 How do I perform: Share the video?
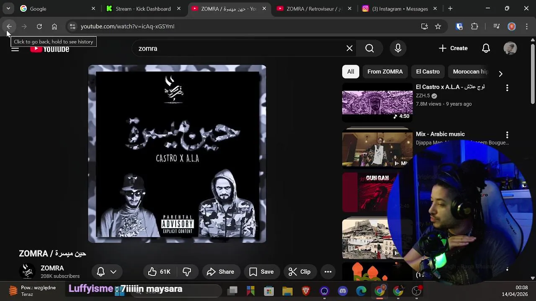[220, 272]
